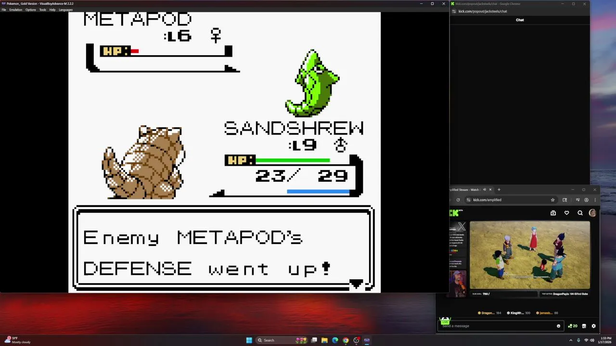Image resolution: width=616 pixels, height=346 pixels.
Task: Mute the Amplified Stream tab audio
Action: click(x=485, y=189)
